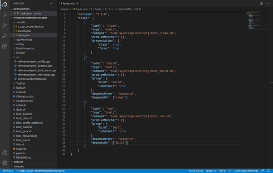Click Ln 38, Col 28 status item
The height and width of the screenshot is (173, 273).
pos(196,171)
